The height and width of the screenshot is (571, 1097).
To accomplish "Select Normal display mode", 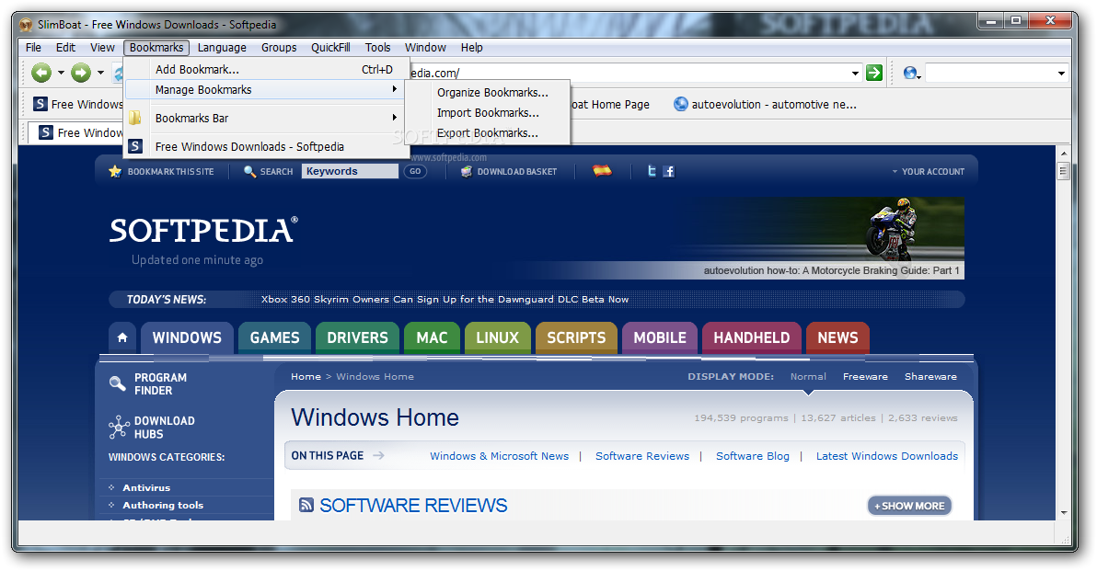I will click(808, 377).
